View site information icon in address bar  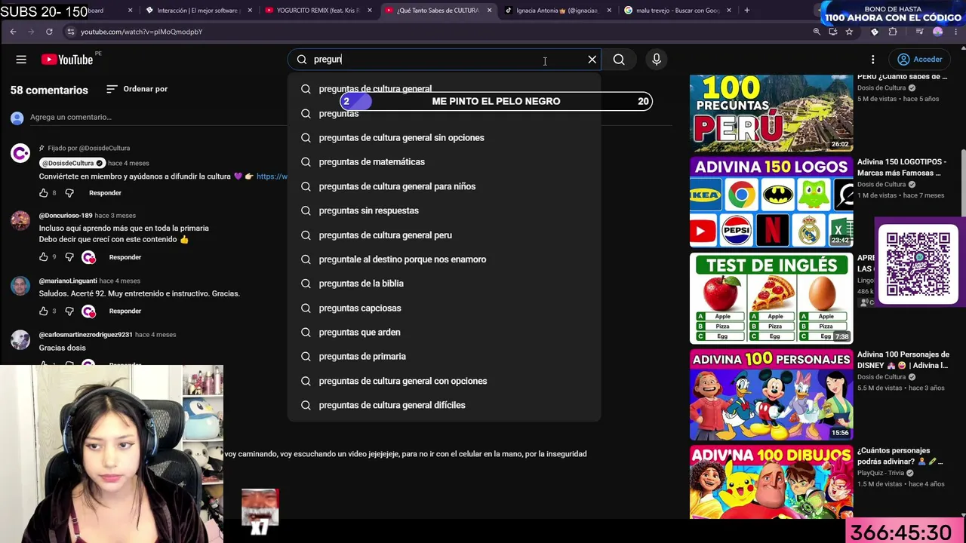pos(70,32)
